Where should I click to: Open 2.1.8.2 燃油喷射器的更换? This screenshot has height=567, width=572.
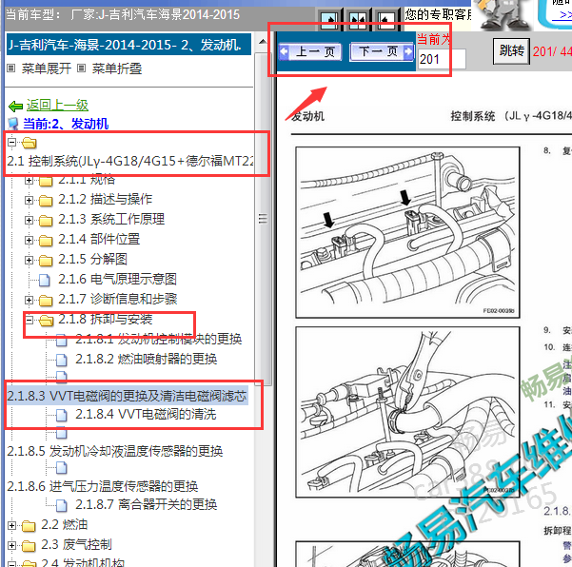[147, 359]
